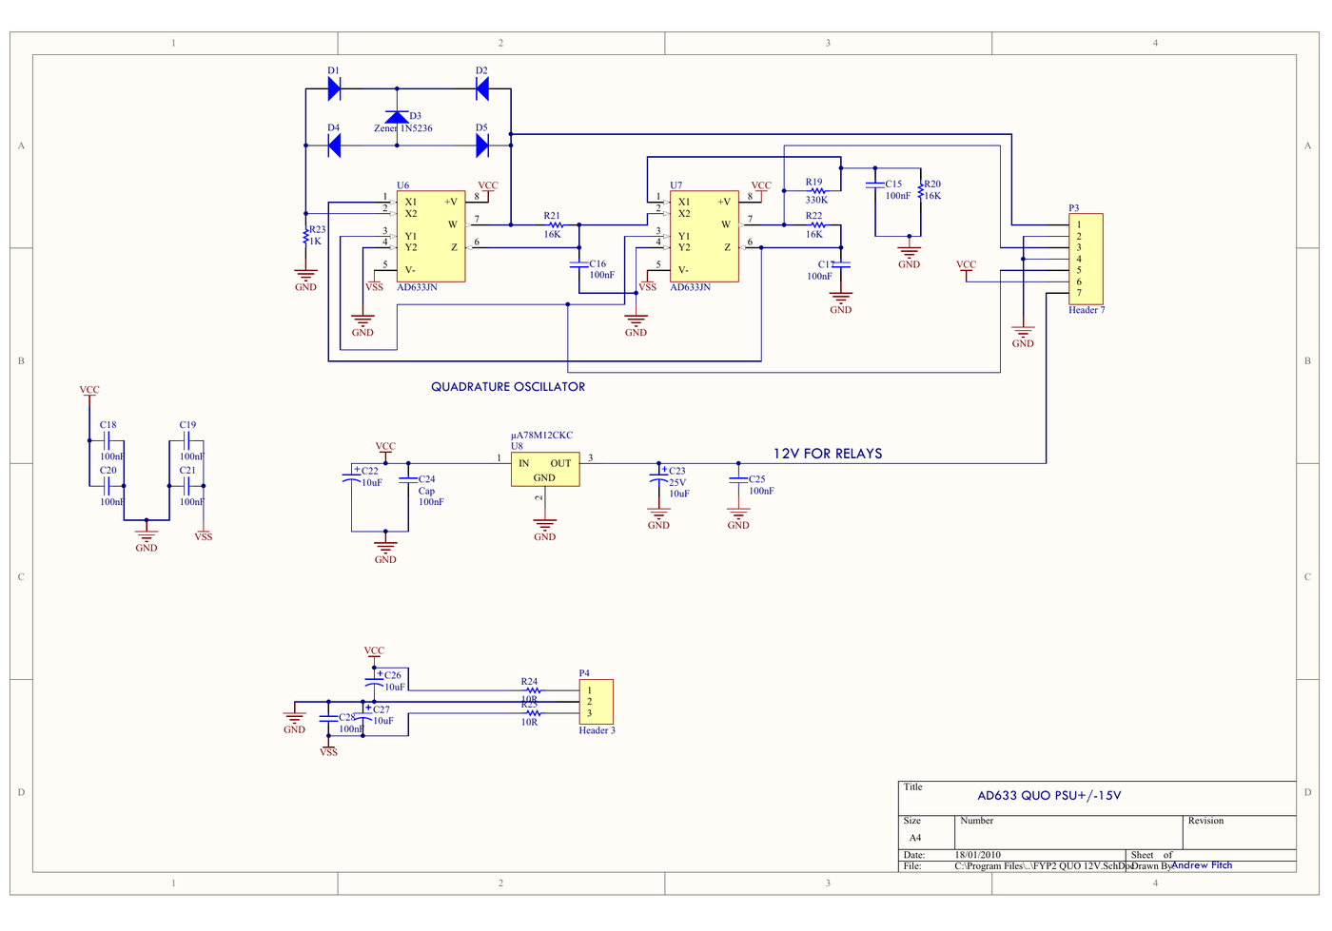Image resolution: width=1332 pixels, height=931 pixels.
Task: Select the P3 seven-pin header connector
Action: tap(1086, 259)
